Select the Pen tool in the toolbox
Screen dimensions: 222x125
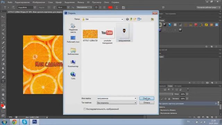click(x=3, y=77)
